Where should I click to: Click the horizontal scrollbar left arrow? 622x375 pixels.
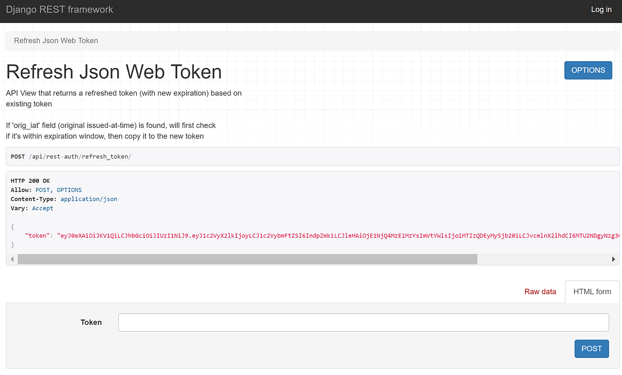point(11,259)
